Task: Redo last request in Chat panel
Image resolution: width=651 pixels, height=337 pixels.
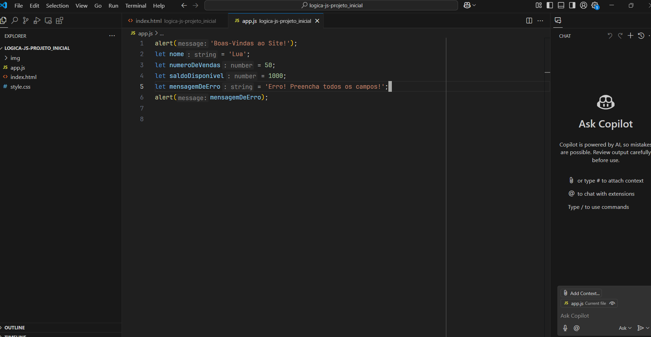Action: 620,36
